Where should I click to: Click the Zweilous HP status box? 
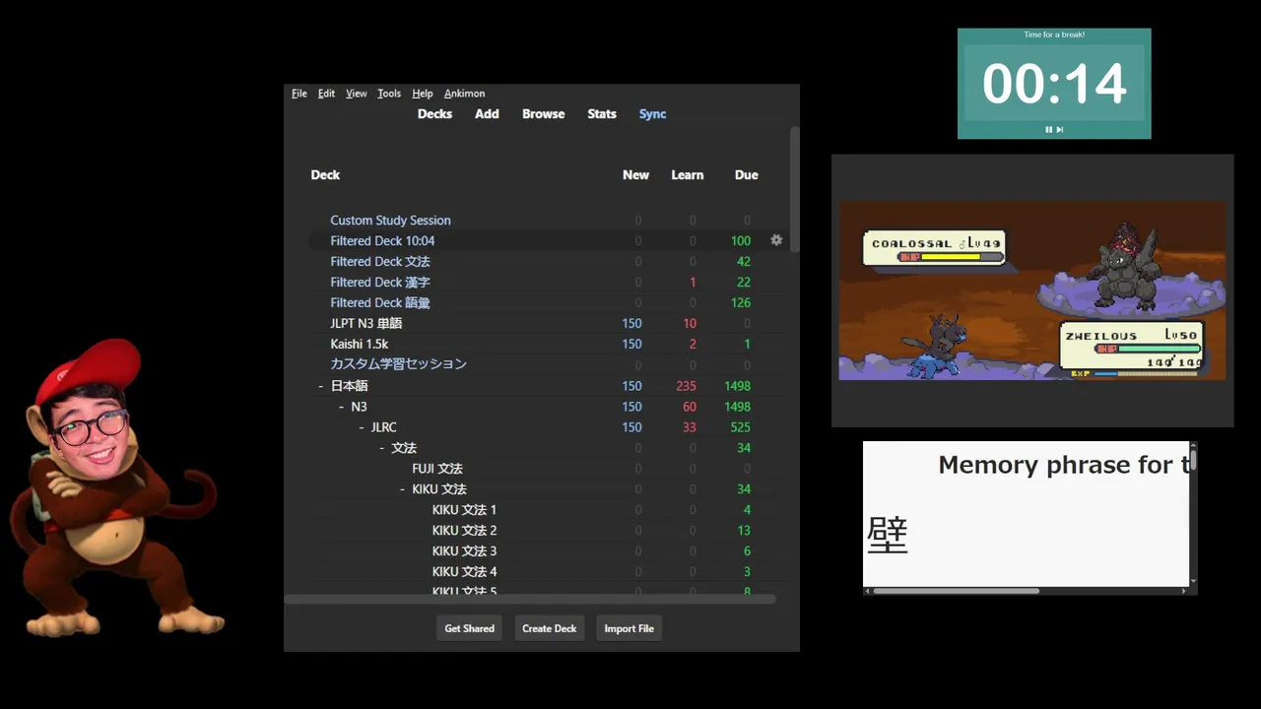(x=1131, y=348)
